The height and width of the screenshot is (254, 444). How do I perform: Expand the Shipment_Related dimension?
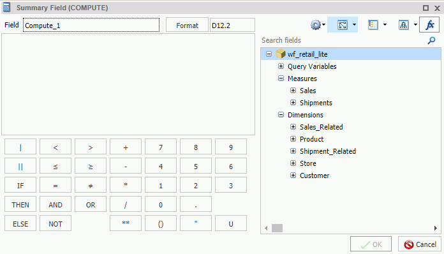tap(293, 151)
